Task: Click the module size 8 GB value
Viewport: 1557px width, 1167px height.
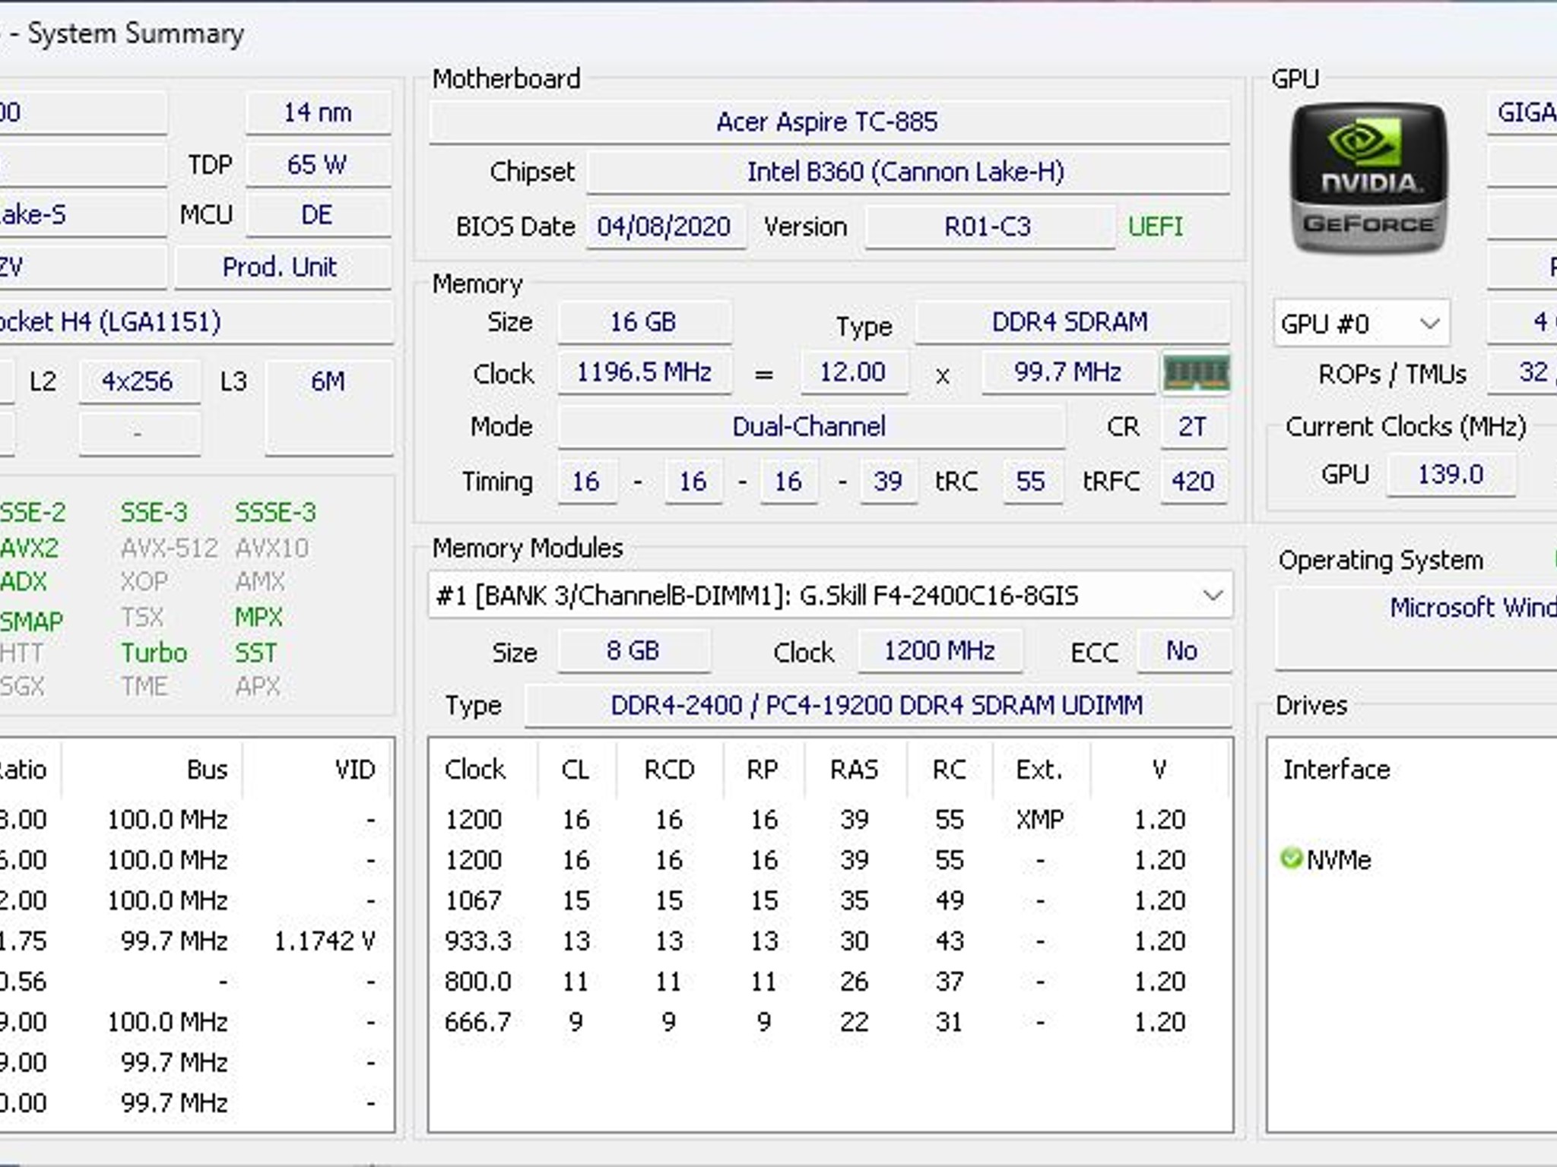Action: point(633,651)
